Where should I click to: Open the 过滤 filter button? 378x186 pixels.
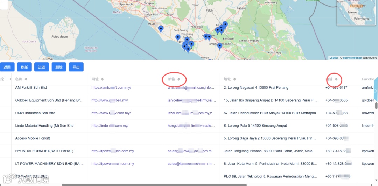click(42, 67)
